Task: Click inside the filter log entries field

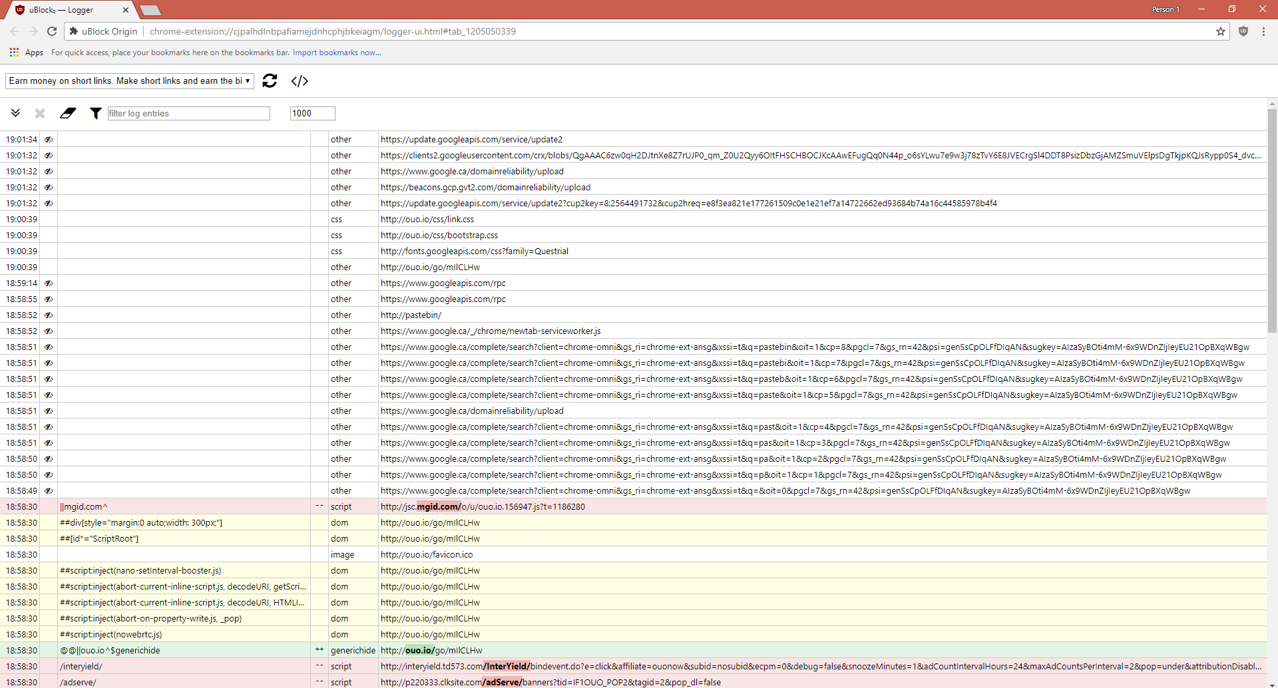Action: tap(188, 113)
